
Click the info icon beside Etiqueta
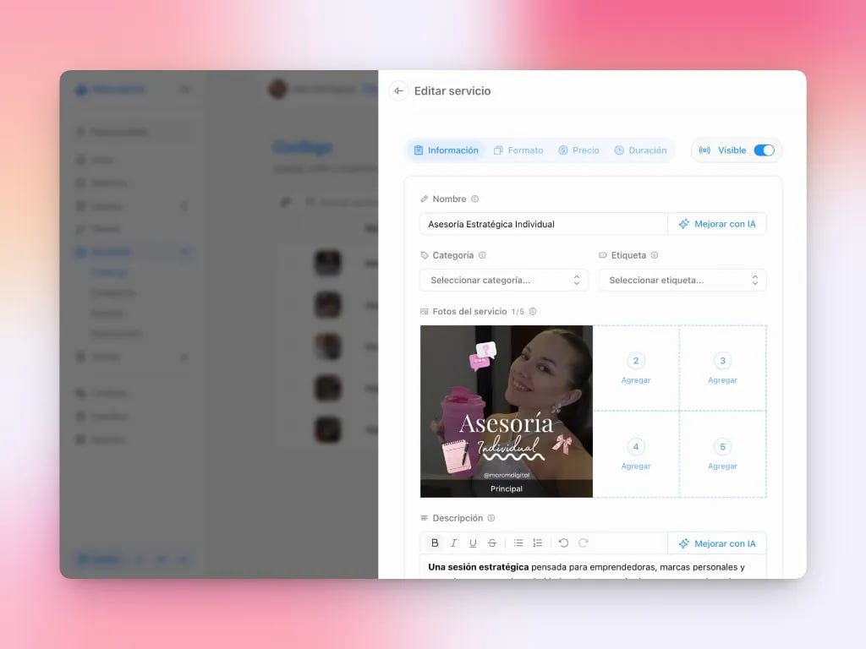[655, 255]
